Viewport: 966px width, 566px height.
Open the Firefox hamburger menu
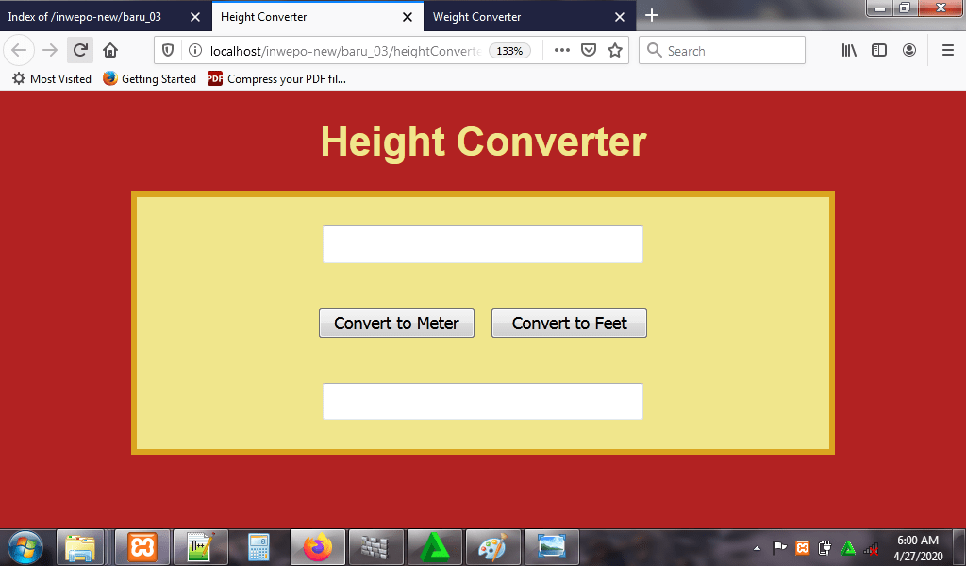pos(947,51)
